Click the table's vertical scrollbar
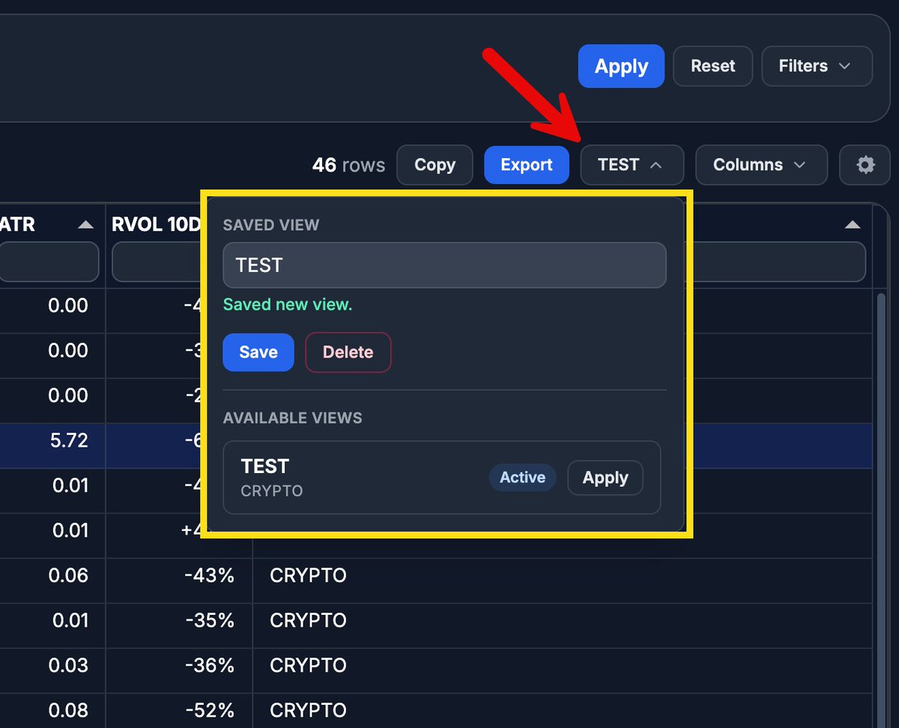The image size is (899, 728). (881, 510)
